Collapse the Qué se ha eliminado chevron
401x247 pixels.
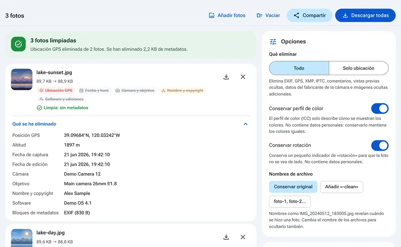tap(246, 124)
